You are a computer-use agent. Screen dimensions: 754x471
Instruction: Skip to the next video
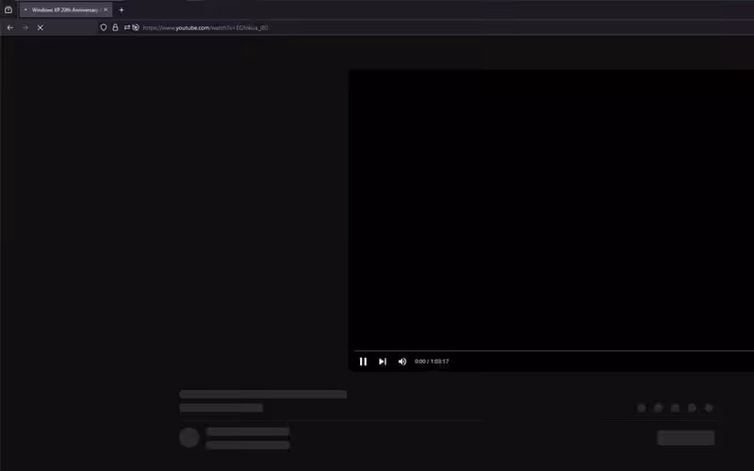pyautogui.click(x=383, y=362)
